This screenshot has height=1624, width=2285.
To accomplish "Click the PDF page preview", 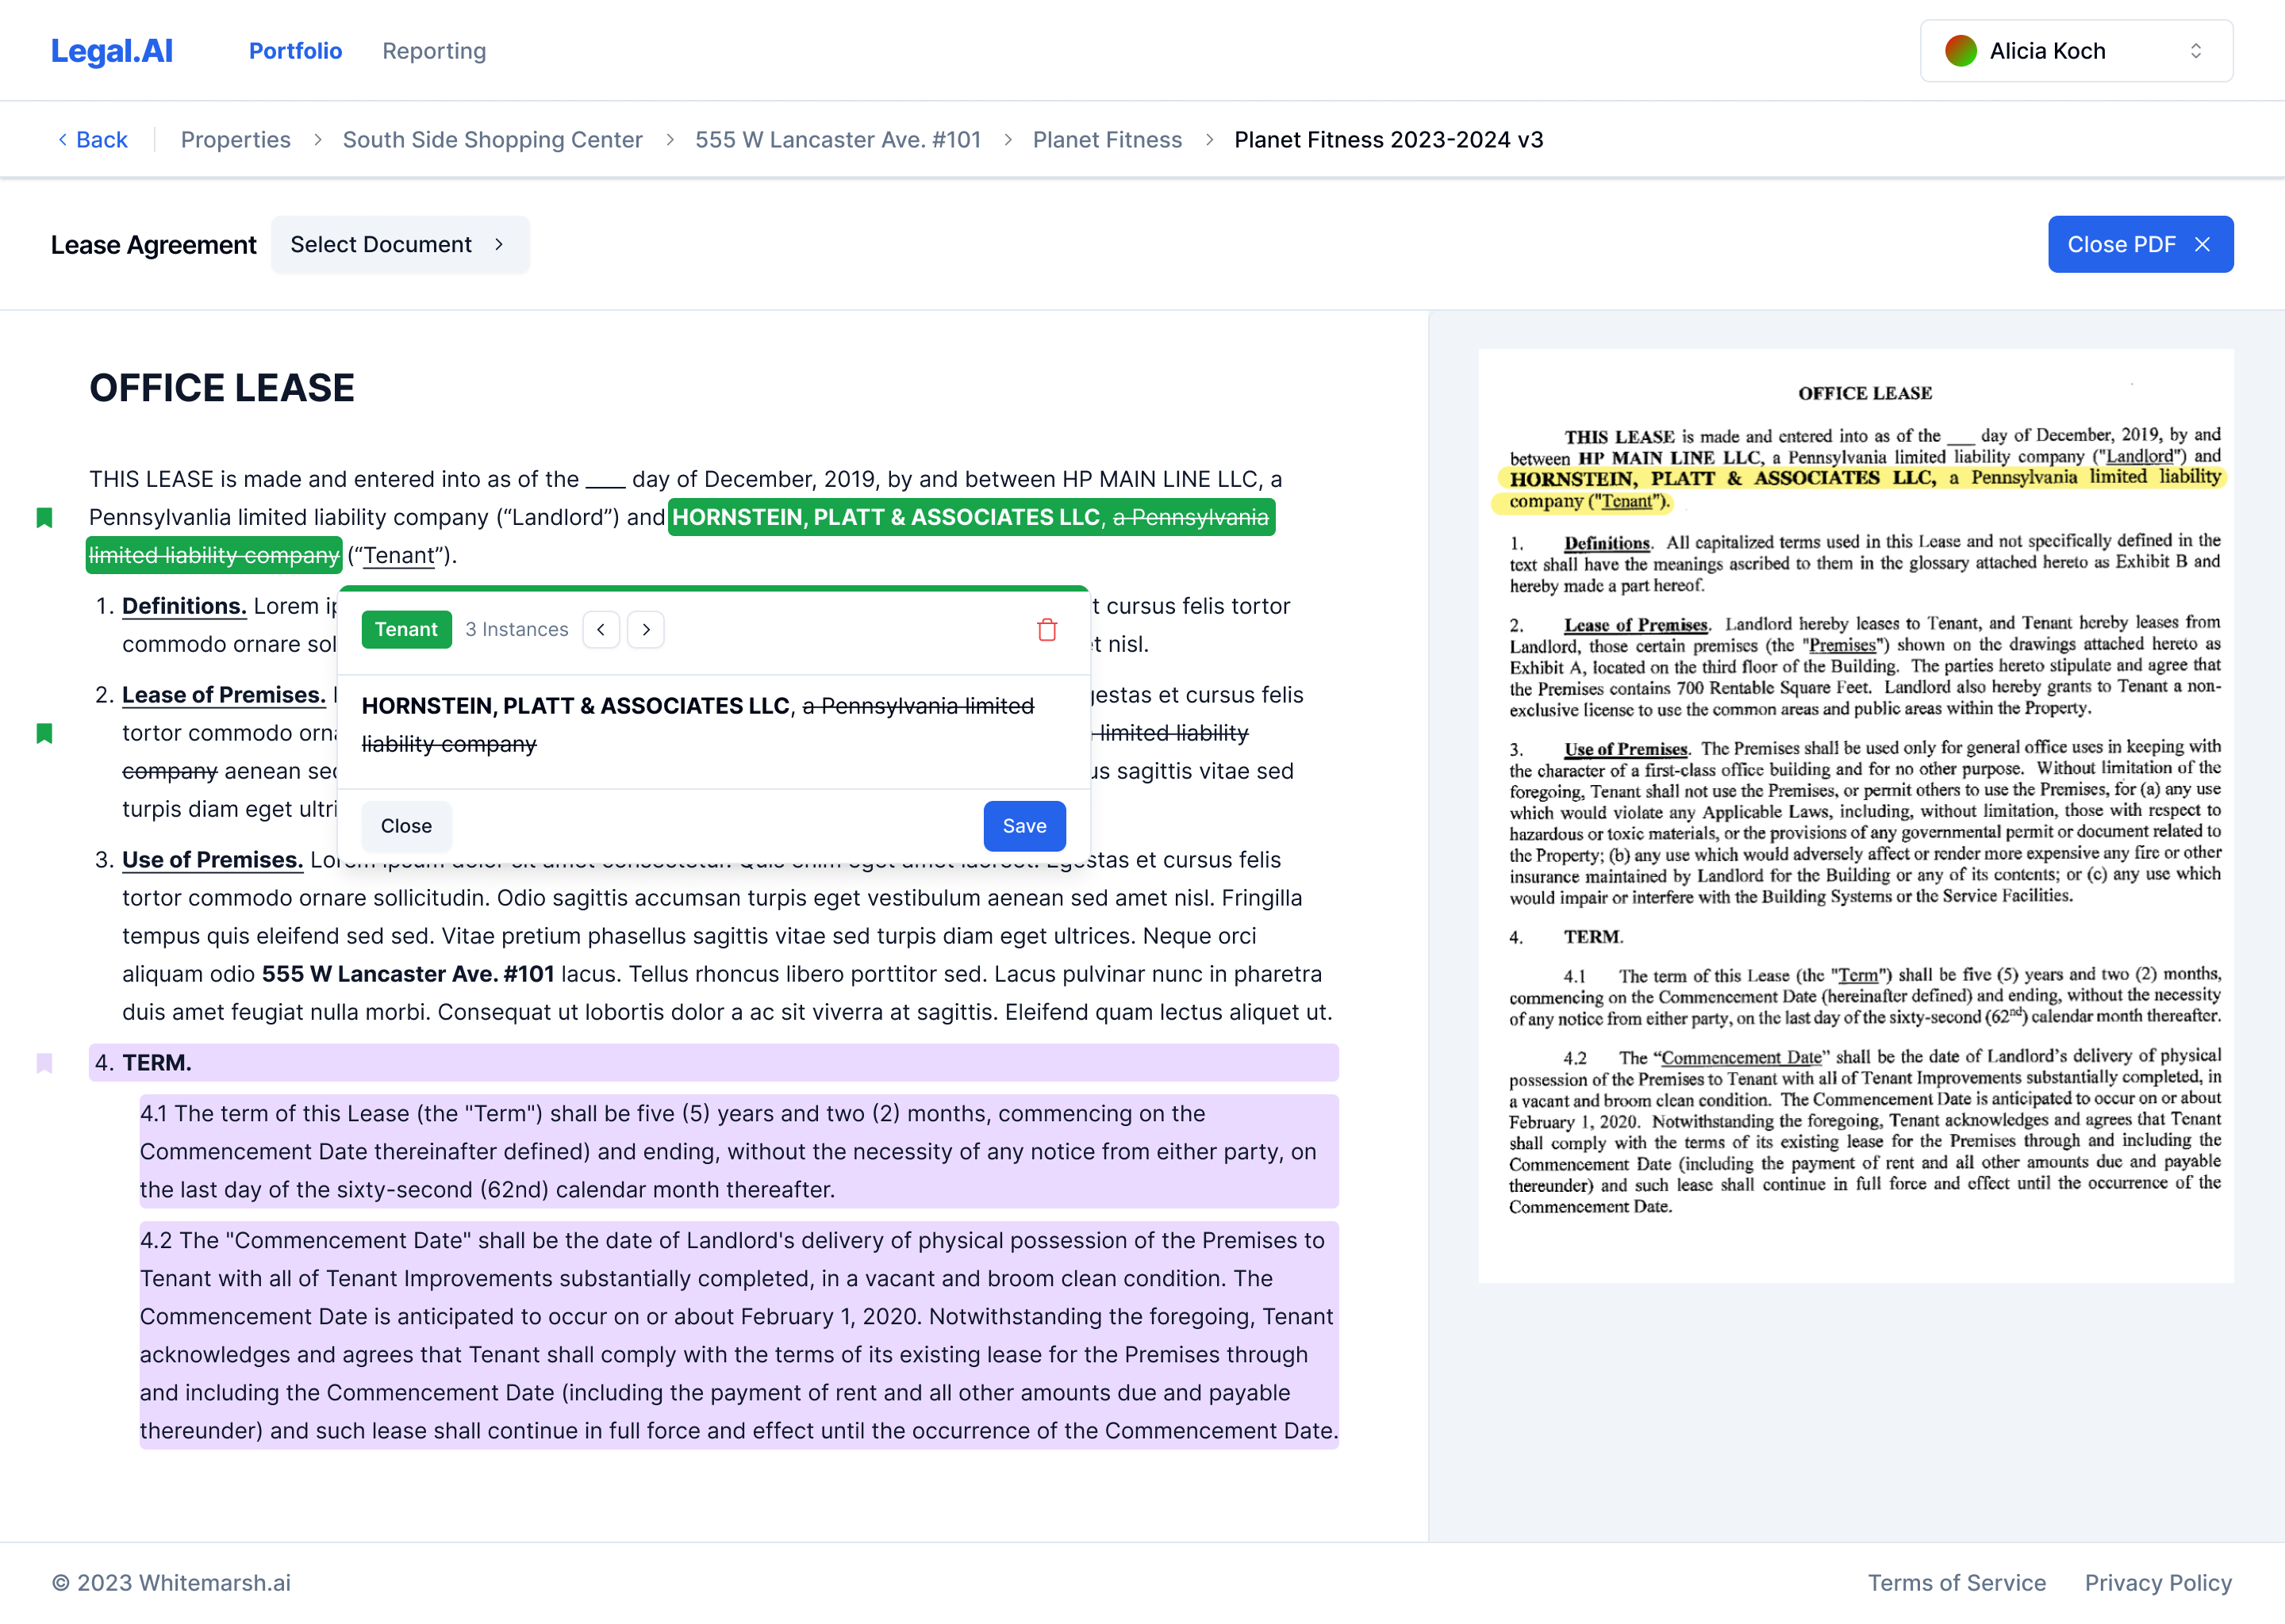I will [x=1856, y=816].
